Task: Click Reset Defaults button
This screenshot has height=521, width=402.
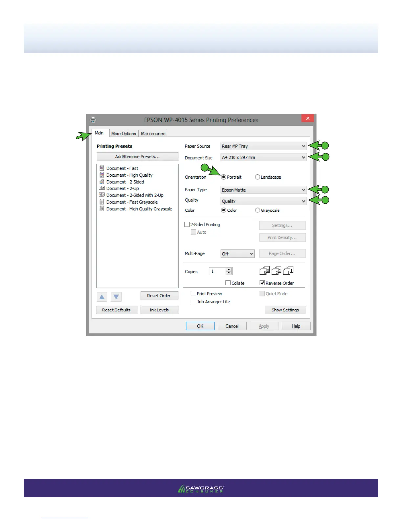Action: (116, 310)
